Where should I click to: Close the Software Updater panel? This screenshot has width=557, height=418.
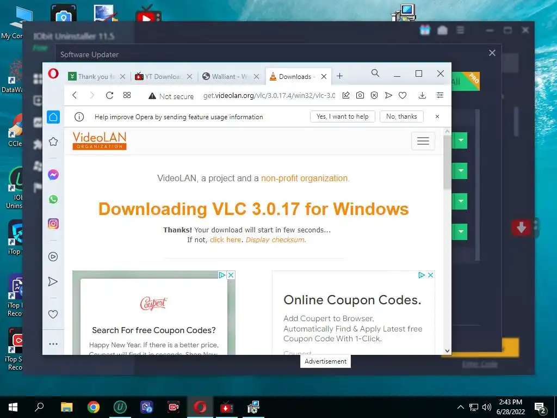pyautogui.click(x=492, y=53)
